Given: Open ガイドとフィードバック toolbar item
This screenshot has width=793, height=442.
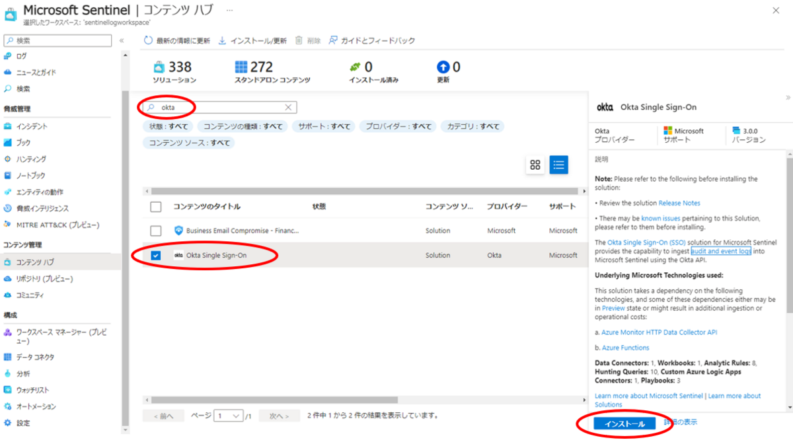Looking at the screenshot, I should [372, 41].
